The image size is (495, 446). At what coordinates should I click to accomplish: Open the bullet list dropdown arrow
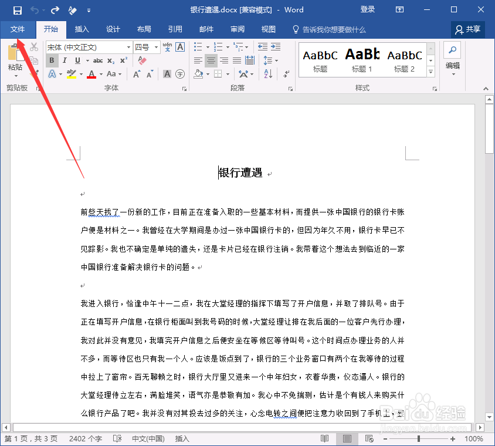[x=208, y=47]
